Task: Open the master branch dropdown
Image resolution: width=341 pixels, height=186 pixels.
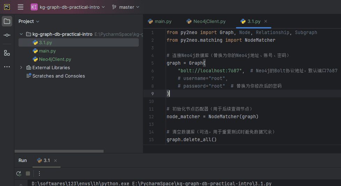Action: [x=126, y=7]
